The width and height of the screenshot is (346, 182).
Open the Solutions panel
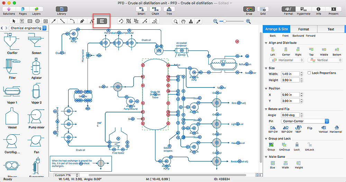coord(9,9)
